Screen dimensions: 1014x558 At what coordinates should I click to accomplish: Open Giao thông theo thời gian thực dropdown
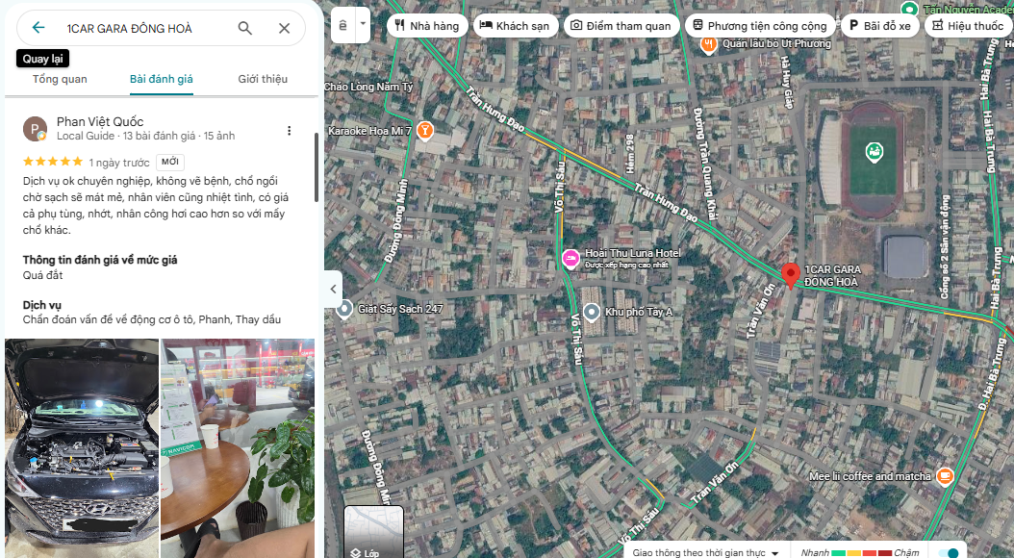click(705, 553)
